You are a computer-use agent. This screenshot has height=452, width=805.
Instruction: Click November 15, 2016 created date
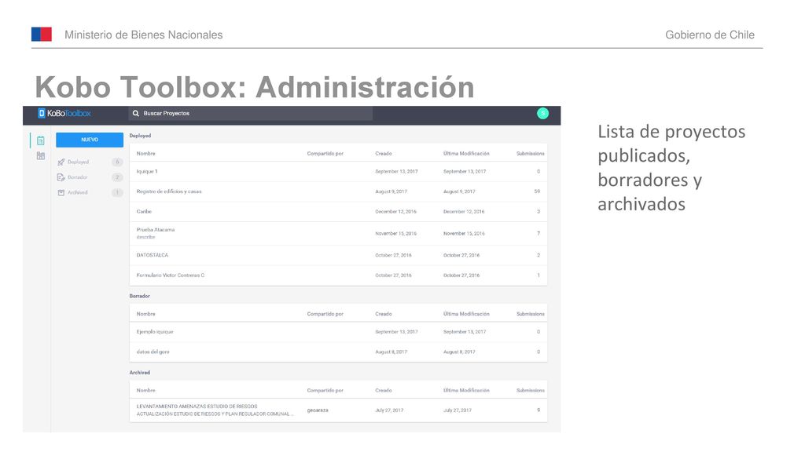pos(396,234)
